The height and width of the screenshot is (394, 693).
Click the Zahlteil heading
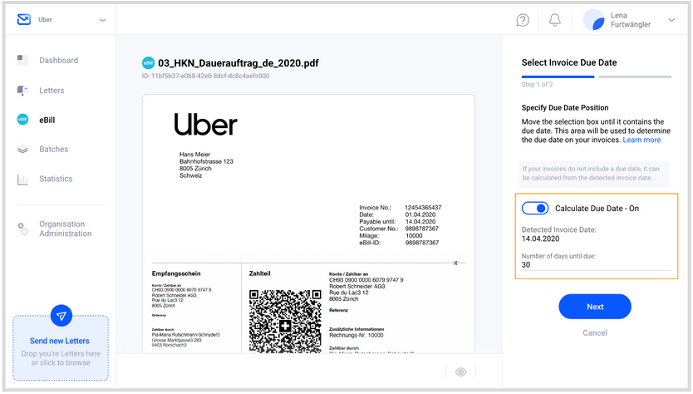(260, 273)
